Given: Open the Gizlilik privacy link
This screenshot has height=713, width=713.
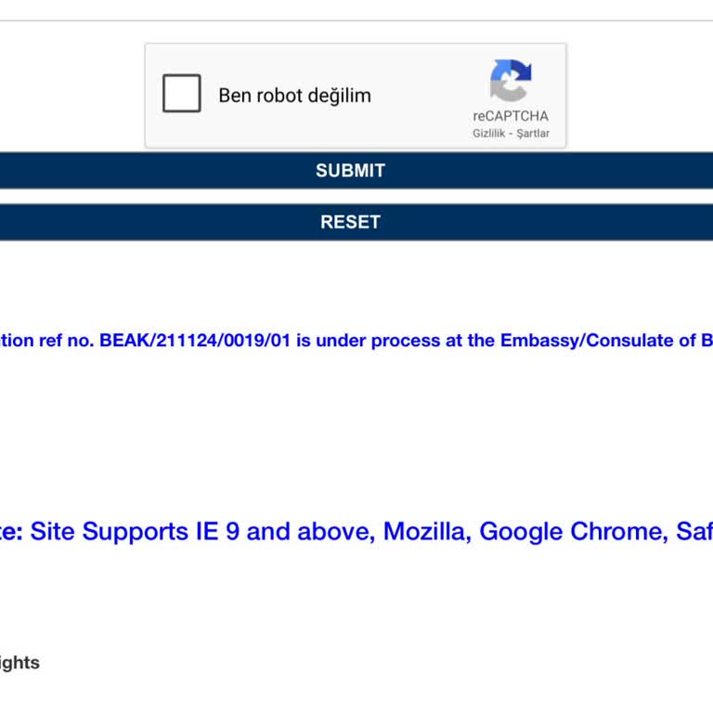Looking at the screenshot, I should [489, 134].
